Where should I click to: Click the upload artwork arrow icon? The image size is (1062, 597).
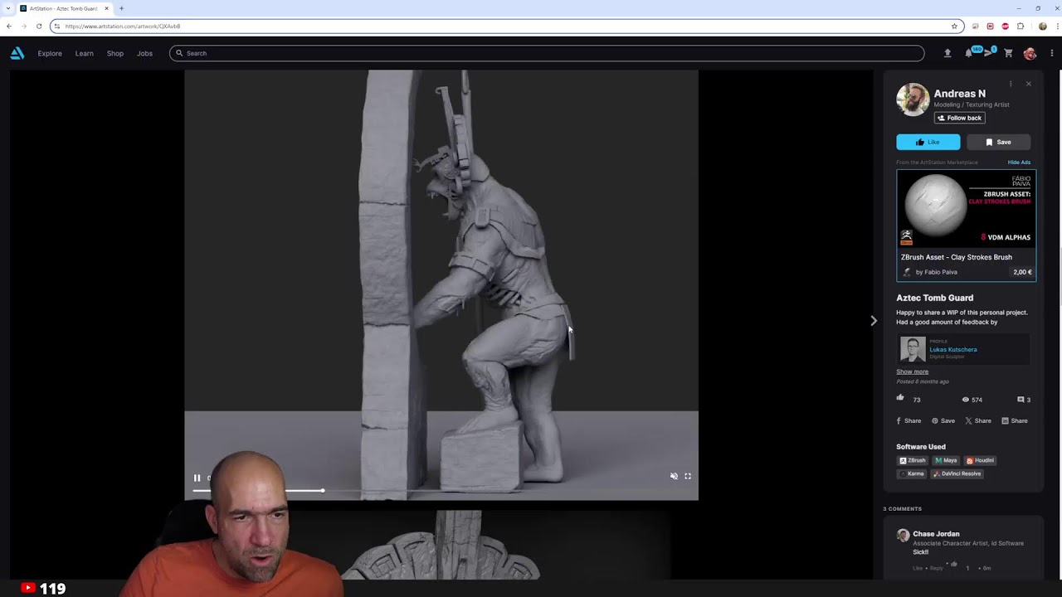coord(948,53)
